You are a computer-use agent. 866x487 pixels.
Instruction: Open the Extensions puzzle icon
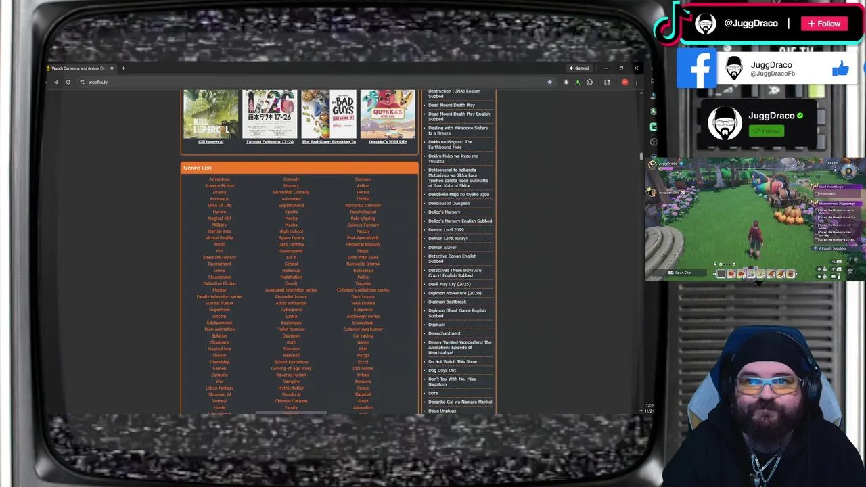[590, 82]
